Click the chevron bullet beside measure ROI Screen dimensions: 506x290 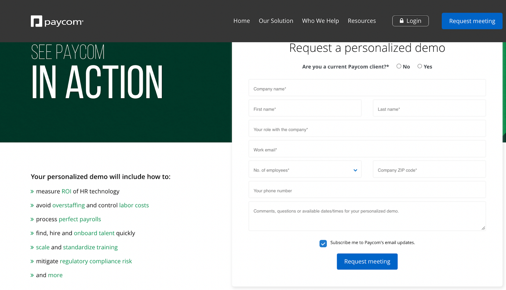pyautogui.click(x=32, y=191)
